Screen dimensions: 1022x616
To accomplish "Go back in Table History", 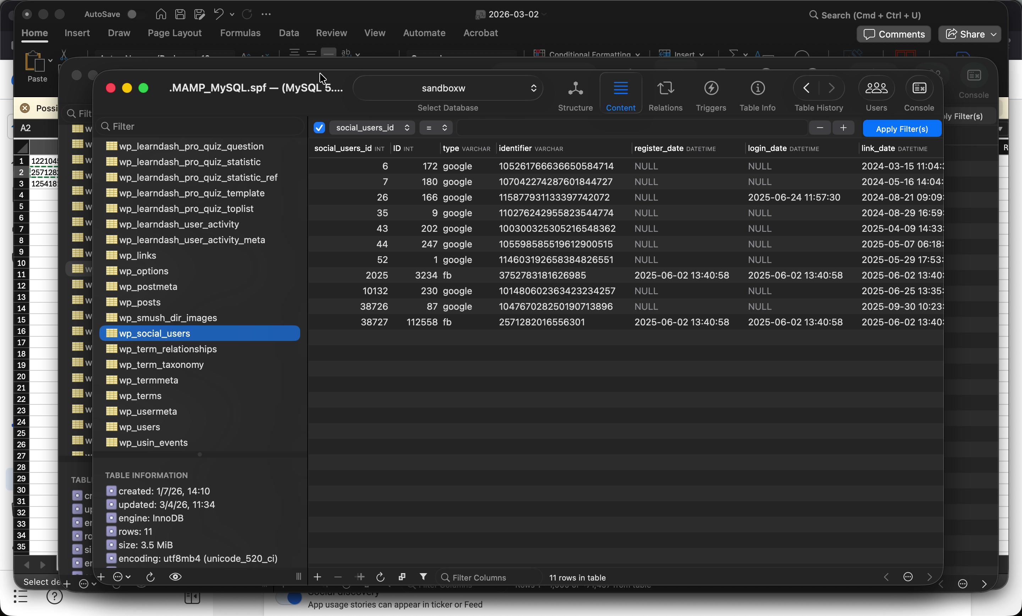I will click(x=806, y=88).
